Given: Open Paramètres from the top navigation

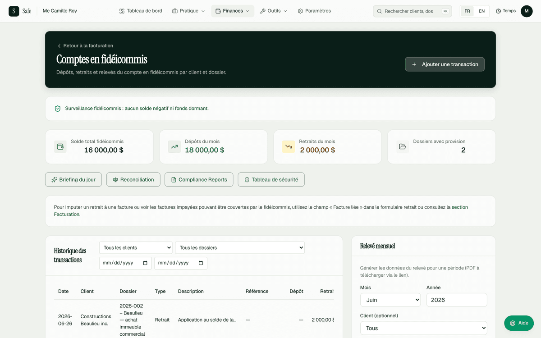Looking at the screenshot, I should (x=314, y=11).
